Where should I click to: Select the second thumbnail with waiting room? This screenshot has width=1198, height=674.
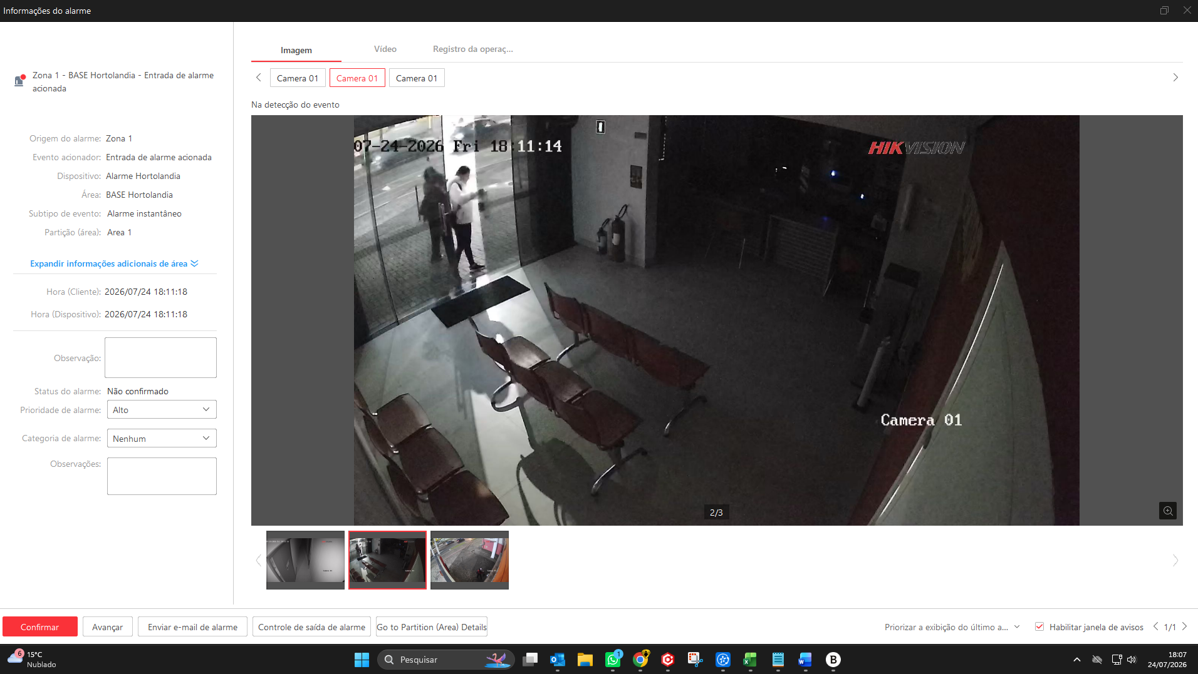pyautogui.click(x=387, y=560)
